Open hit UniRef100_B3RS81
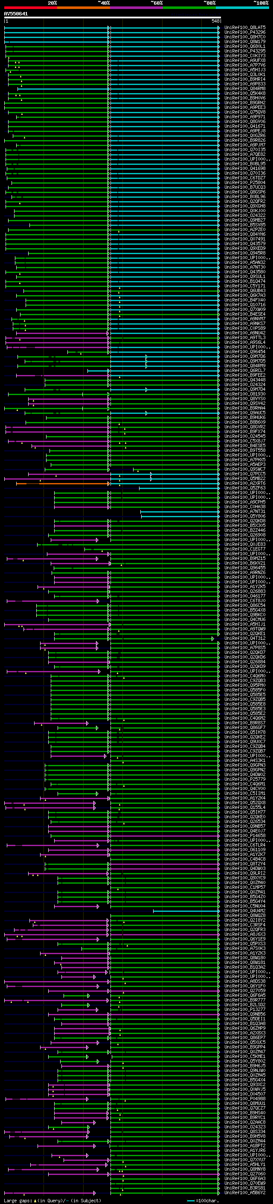The width and height of the screenshot is (273, 1204). tap(245, 1188)
